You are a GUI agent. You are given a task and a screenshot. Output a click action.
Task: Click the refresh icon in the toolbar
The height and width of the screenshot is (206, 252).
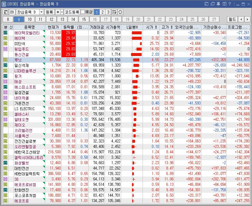(x=120, y=12)
